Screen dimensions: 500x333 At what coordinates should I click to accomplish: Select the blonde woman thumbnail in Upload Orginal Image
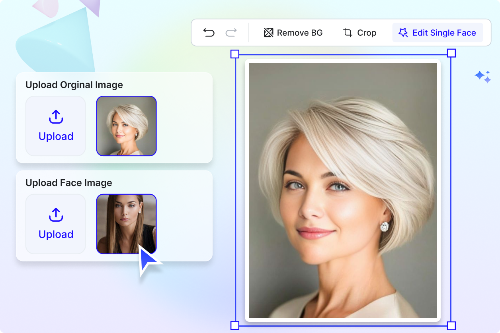126,126
